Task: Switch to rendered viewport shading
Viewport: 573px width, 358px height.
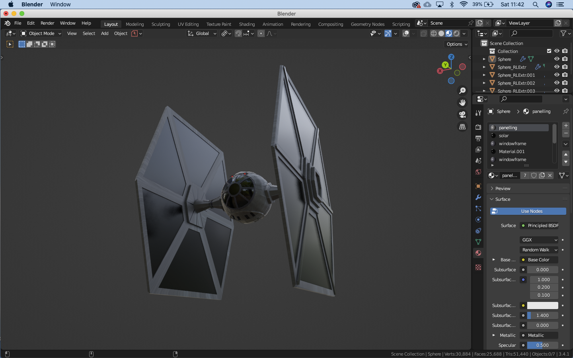Action: point(456,33)
